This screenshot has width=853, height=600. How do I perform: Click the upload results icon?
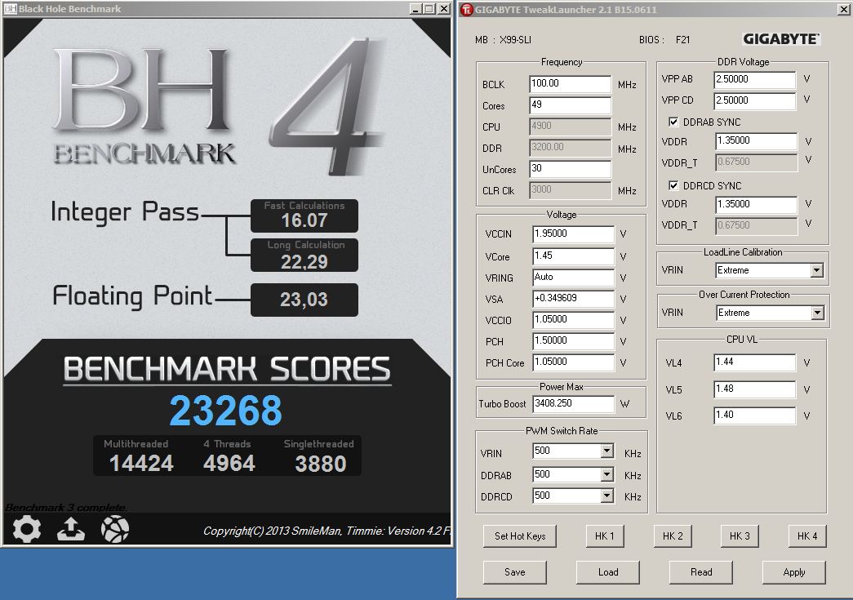(71, 529)
